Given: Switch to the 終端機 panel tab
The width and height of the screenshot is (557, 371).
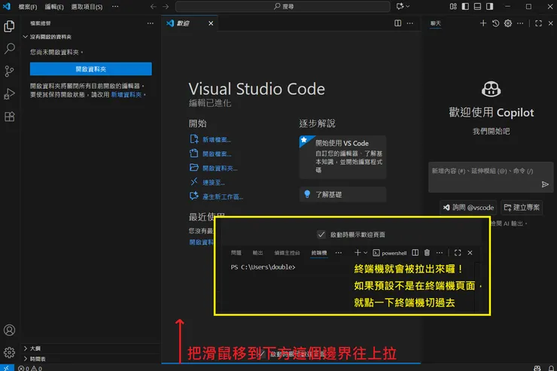Looking at the screenshot, I should click(319, 253).
